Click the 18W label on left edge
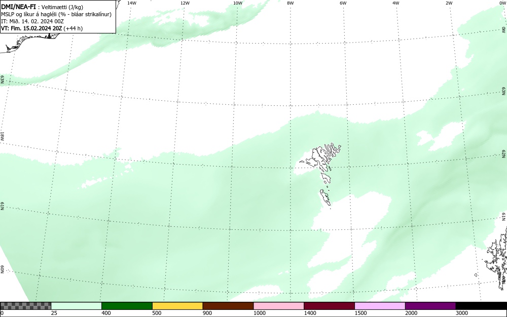The height and width of the screenshot is (317, 507). (x=2, y=136)
